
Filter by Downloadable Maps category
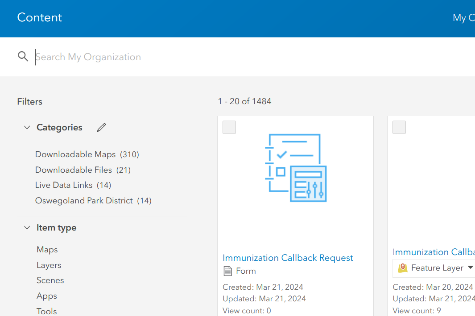pyautogui.click(x=75, y=154)
